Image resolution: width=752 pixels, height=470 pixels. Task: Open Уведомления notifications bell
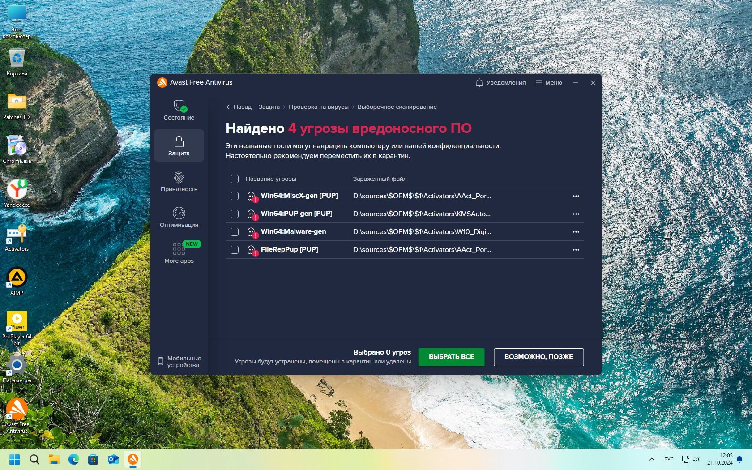(x=500, y=83)
